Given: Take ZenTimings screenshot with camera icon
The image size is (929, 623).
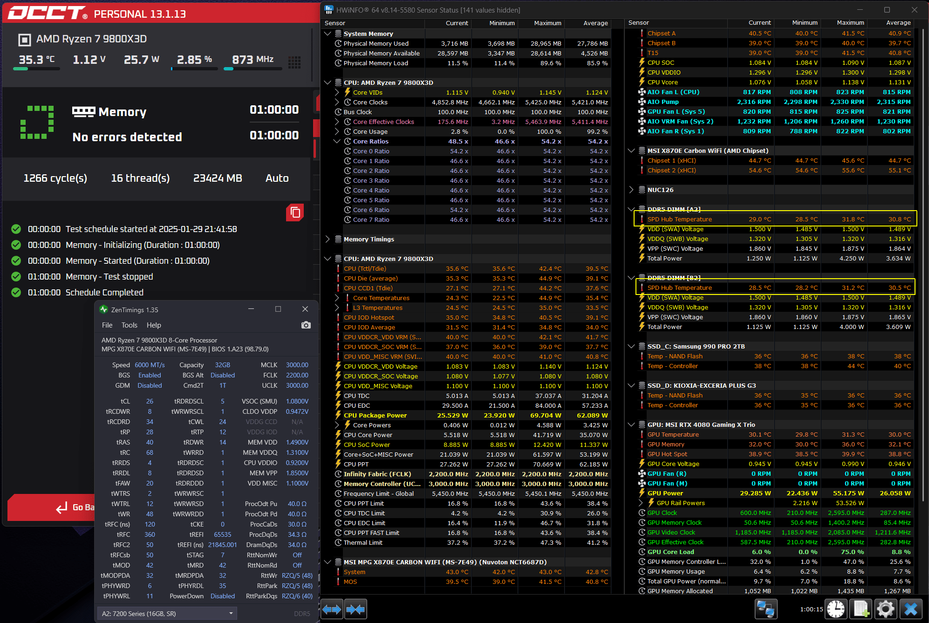Looking at the screenshot, I should pyautogui.click(x=306, y=325).
